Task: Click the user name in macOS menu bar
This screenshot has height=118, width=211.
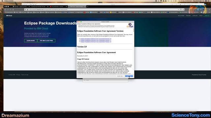Action: tap(197, 1)
